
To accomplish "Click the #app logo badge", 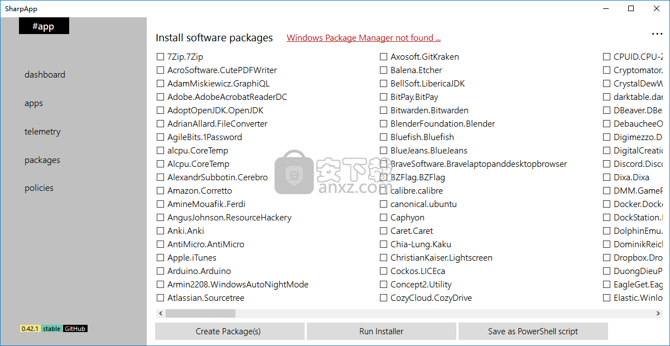I will tap(44, 26).
